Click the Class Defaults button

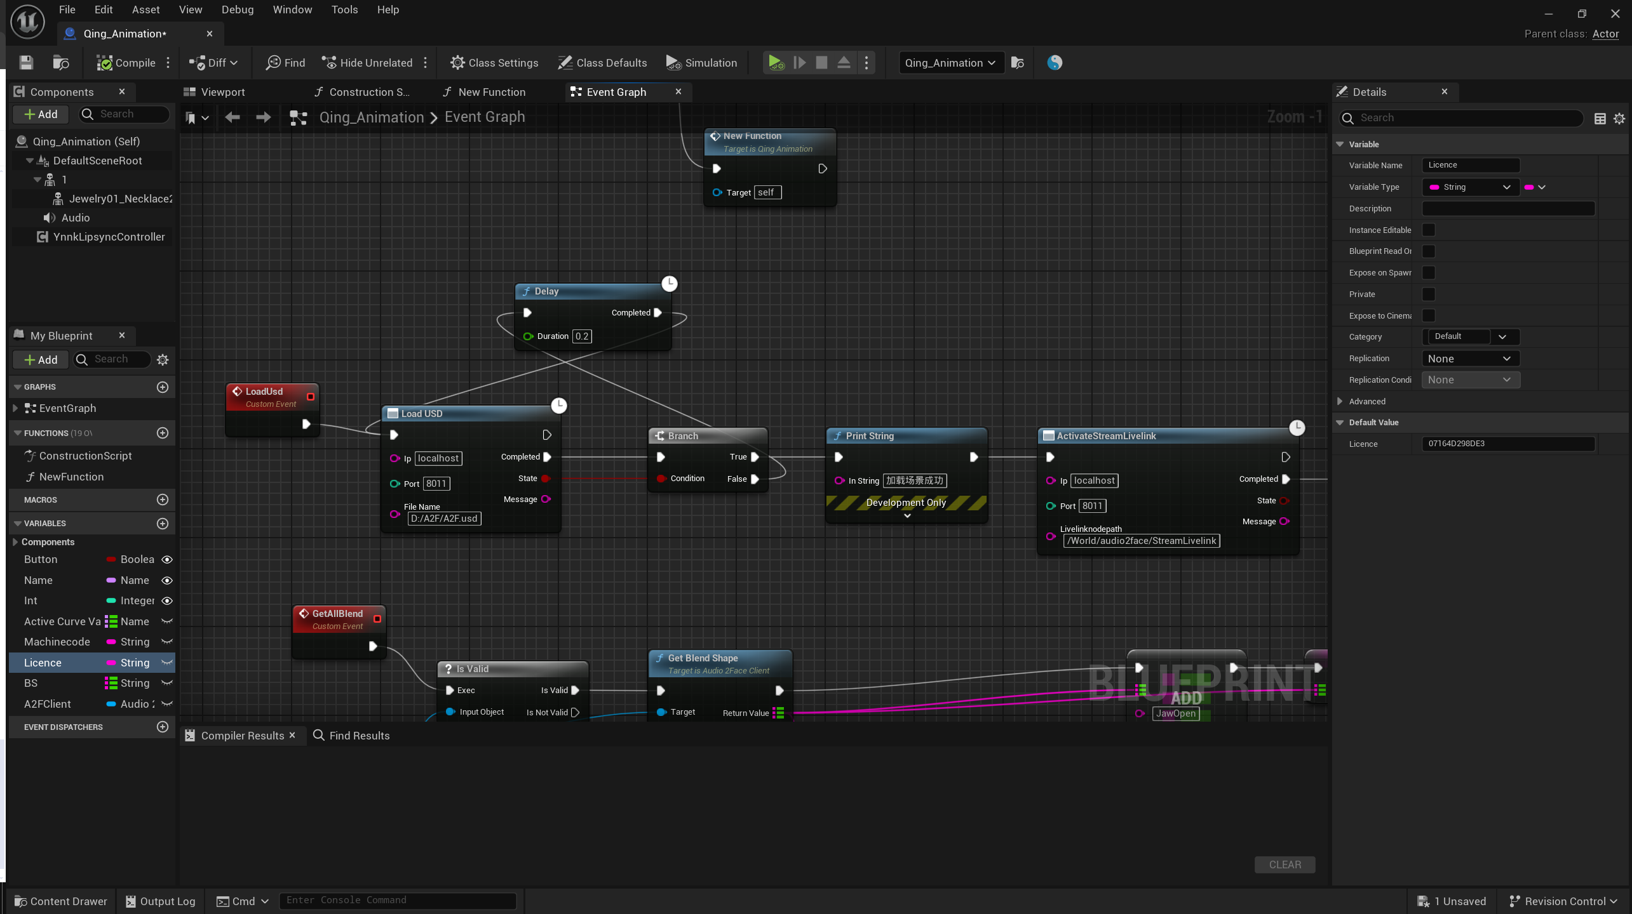point(602,62)
